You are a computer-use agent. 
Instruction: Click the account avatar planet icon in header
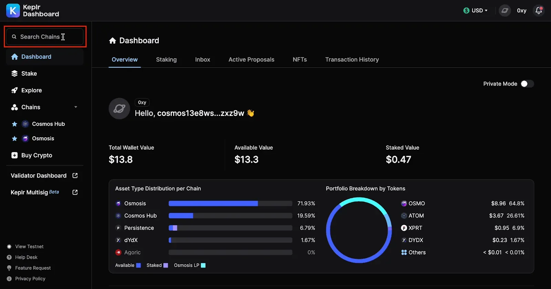505,11
